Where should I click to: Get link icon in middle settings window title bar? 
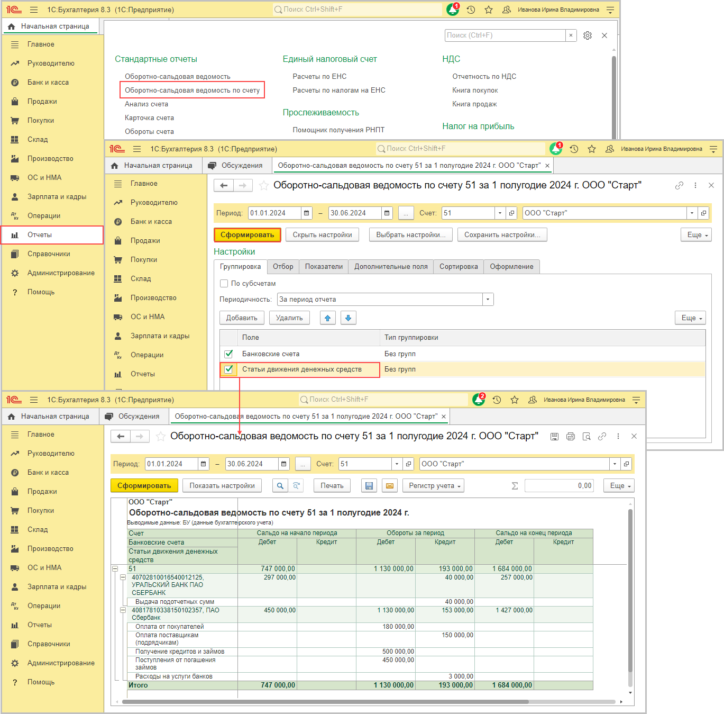[x=679, y=185]
